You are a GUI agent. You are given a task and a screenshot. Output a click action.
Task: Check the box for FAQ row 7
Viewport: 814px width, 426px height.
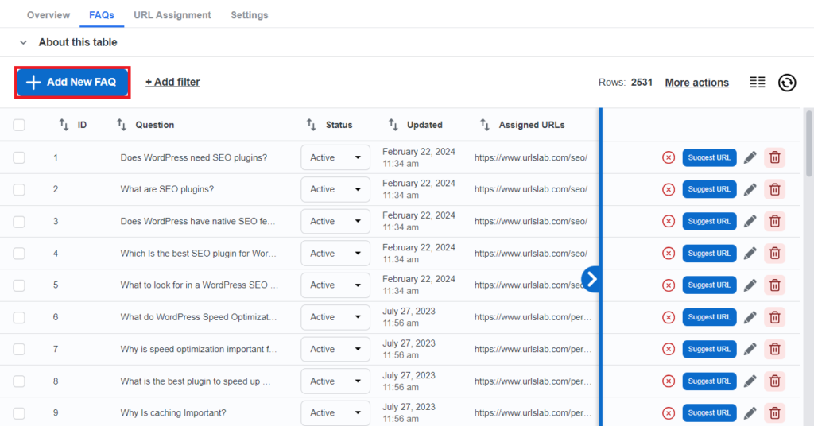pyautogui.click(x=19, y=349)
